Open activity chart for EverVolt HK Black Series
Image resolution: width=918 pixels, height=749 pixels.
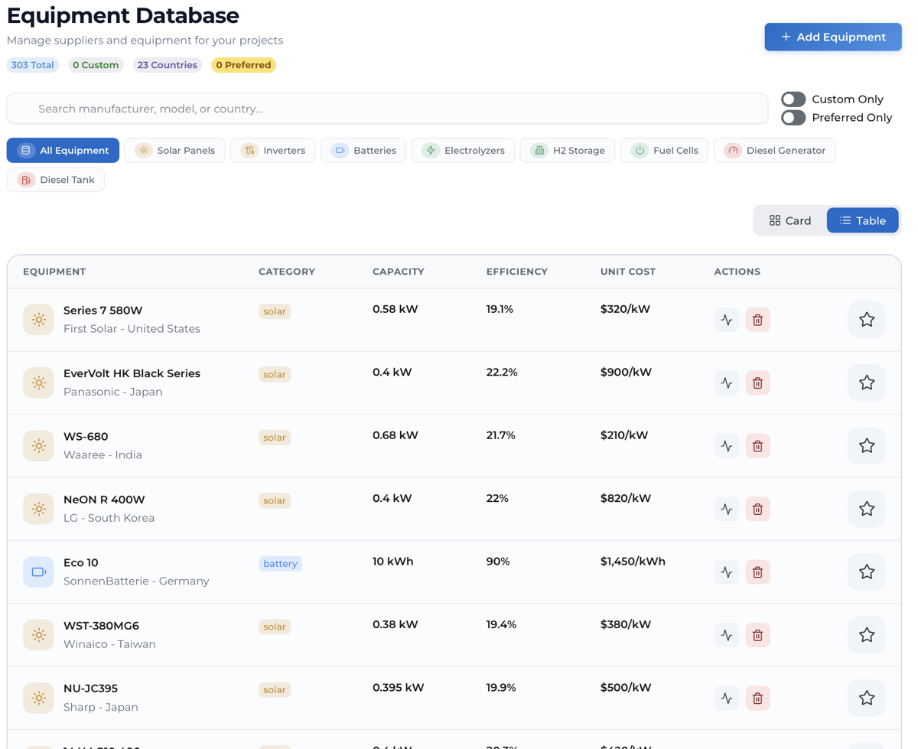(727, 383)
